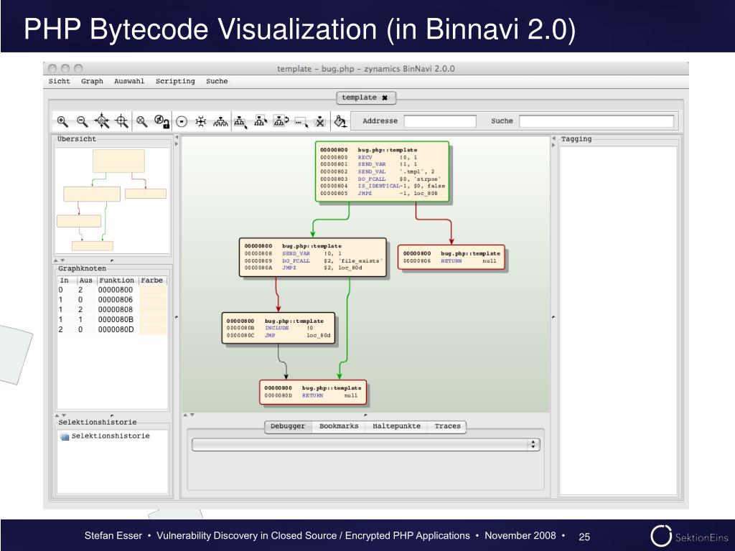Switch to the Debugger tab
The width and height of the screenshot is (735, 551).
[288, 426]
